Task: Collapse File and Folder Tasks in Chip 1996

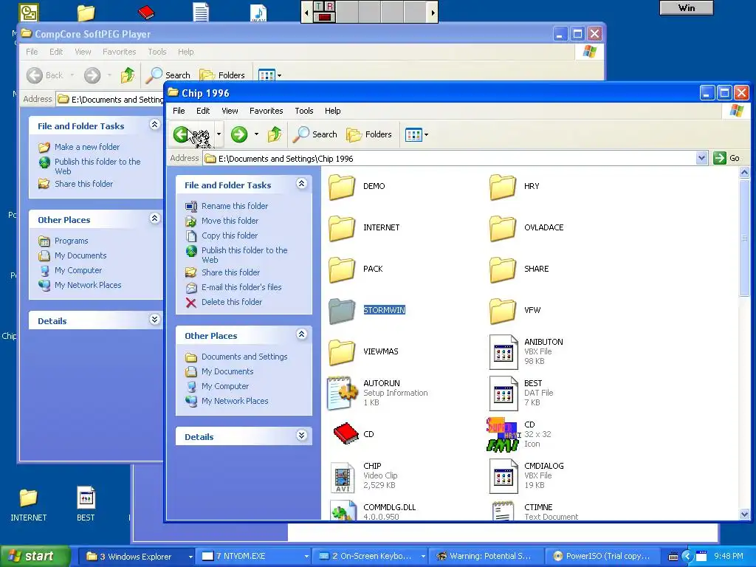Action: click(x=302, y=184)
